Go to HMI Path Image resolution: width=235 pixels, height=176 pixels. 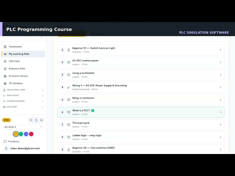click(x=23, y=61)
